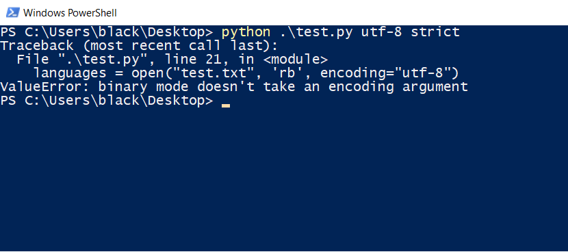Click the PowerShell icon in title bar
568x252 pixels.
pos(13,13)
